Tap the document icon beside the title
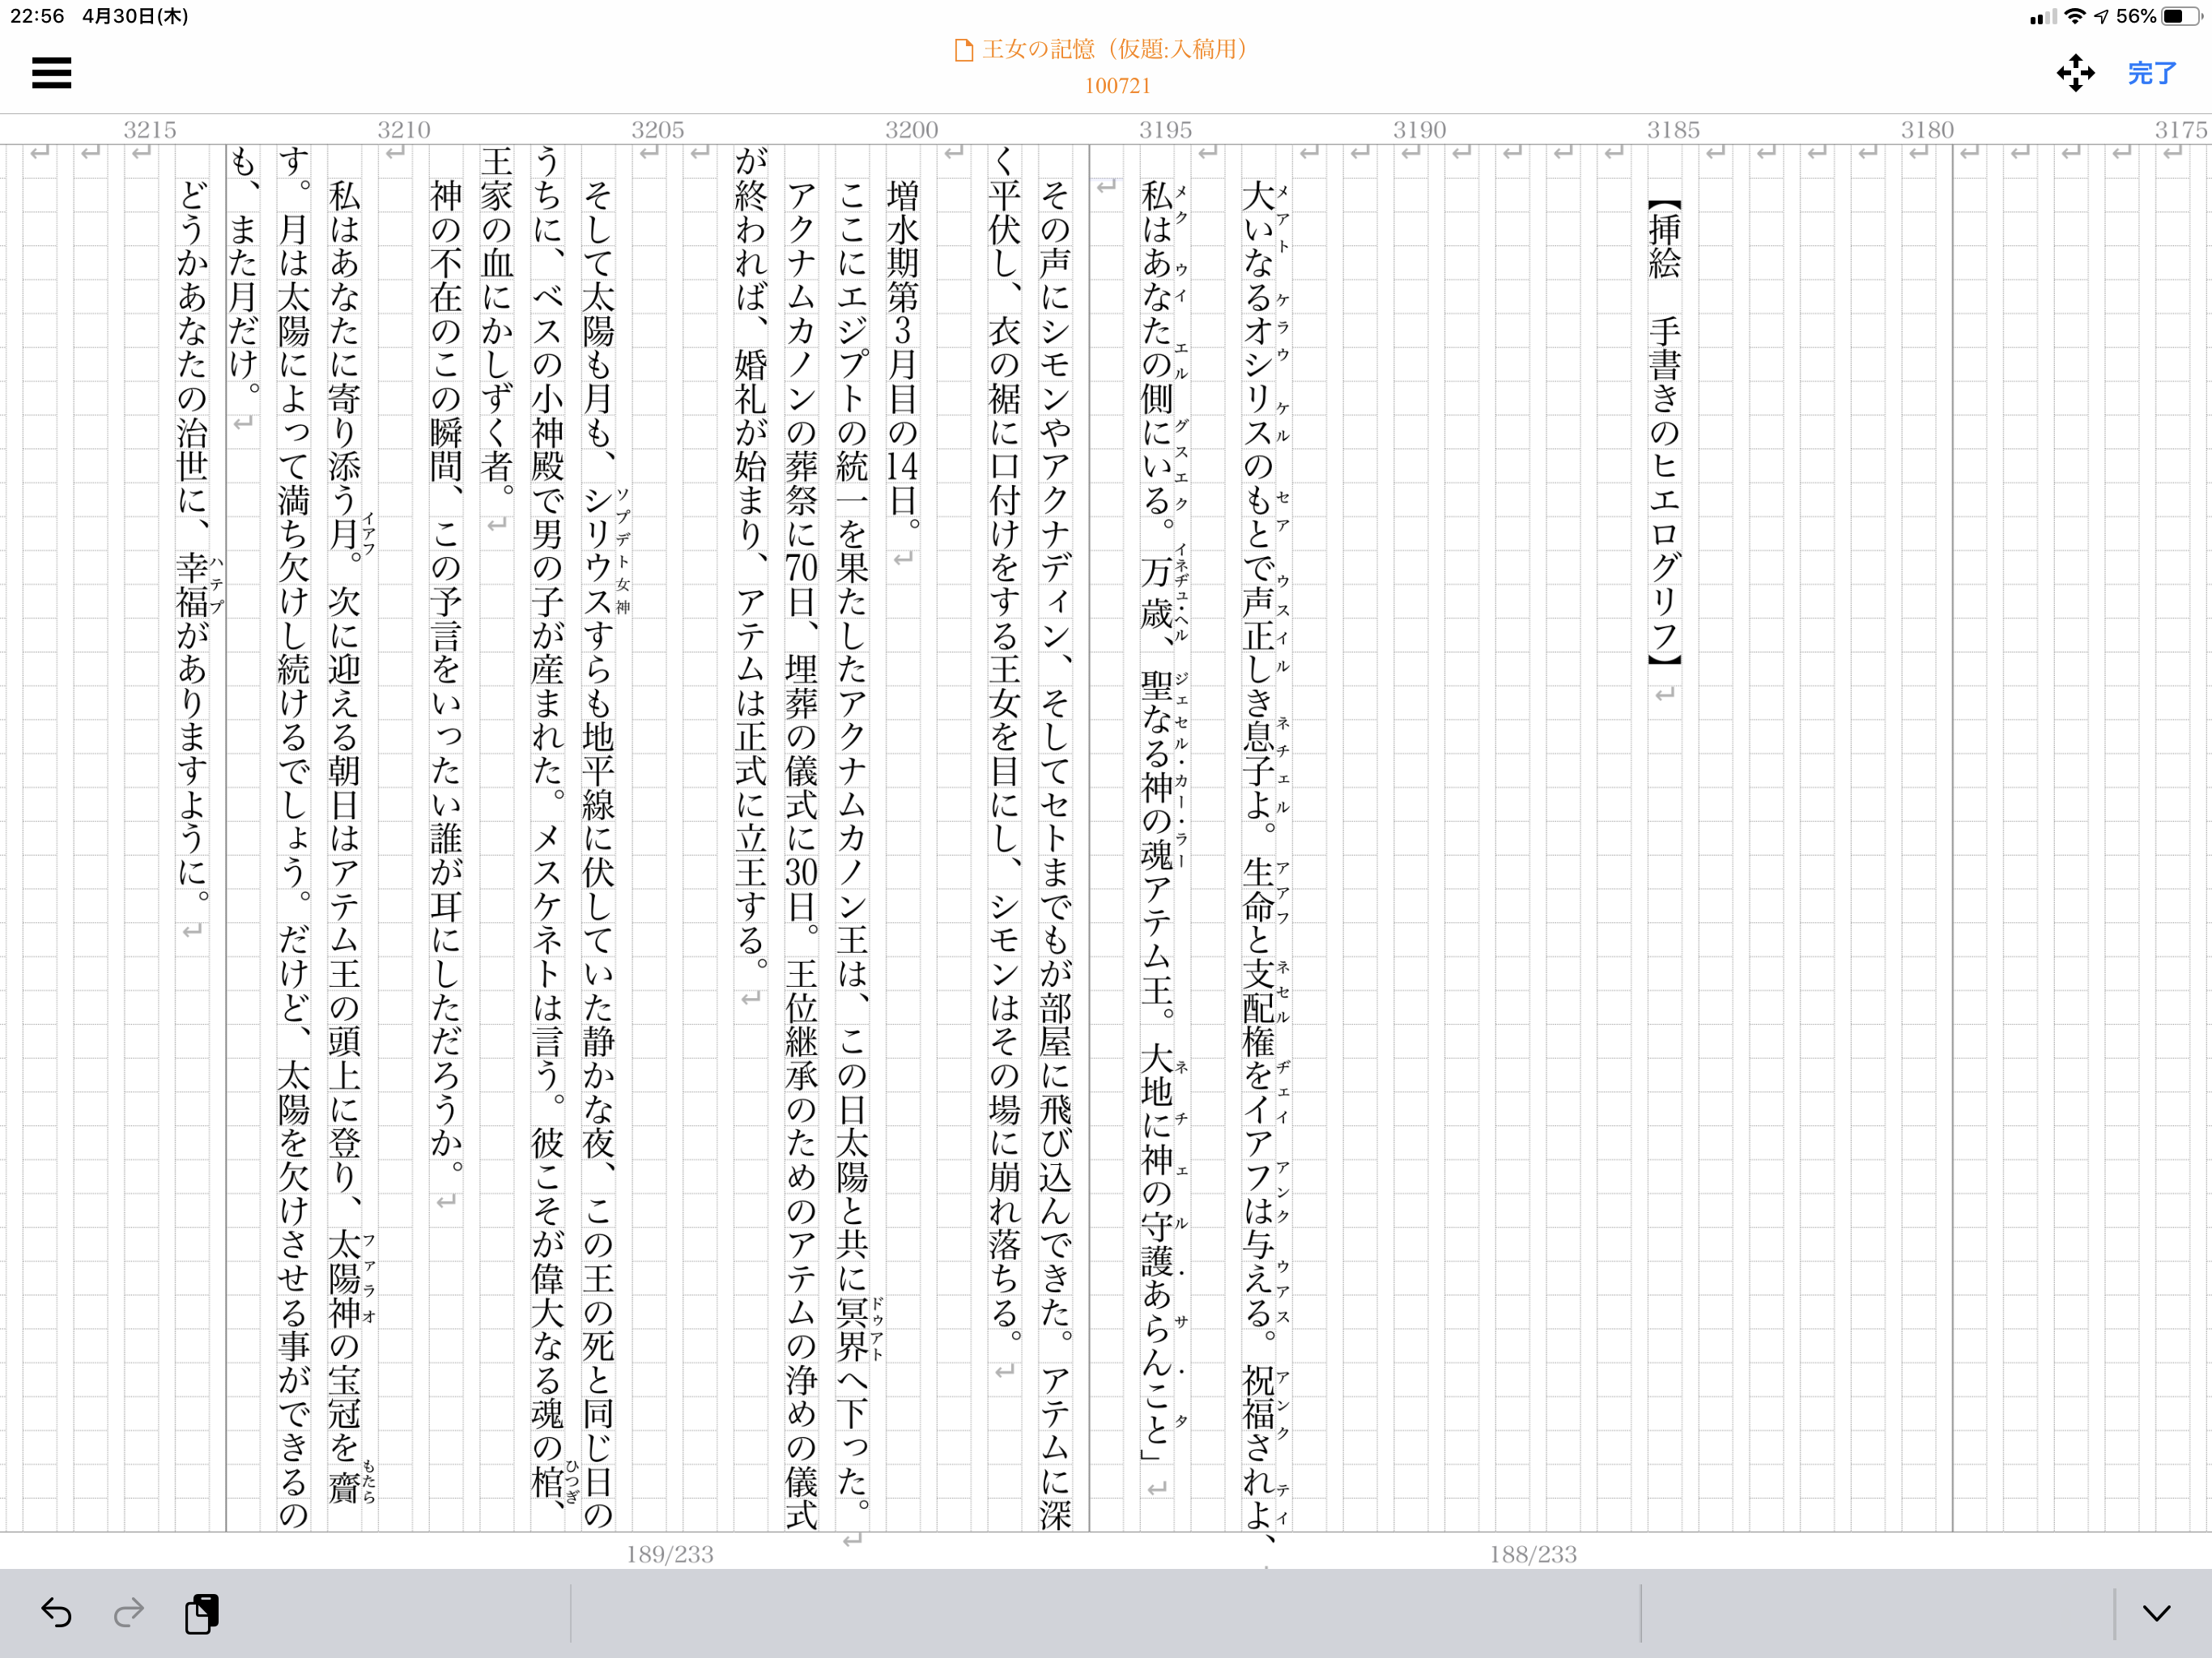 (x=963, y=50)
